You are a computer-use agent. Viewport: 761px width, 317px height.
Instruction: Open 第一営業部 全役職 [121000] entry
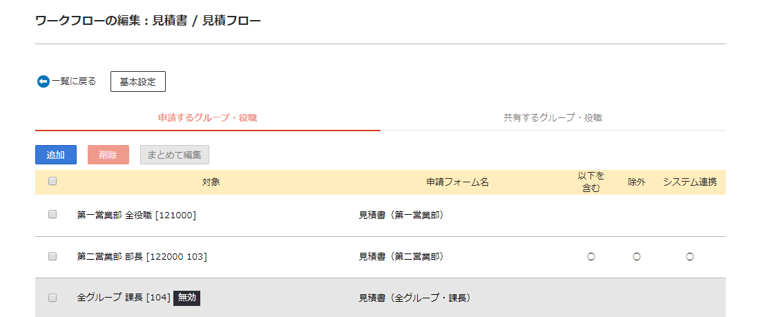click(136, 215)
